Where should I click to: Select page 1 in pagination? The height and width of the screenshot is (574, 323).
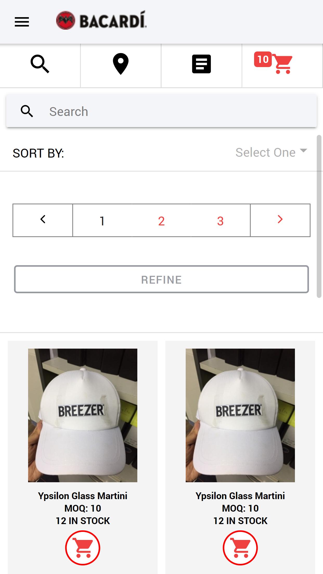pos(102,220)
